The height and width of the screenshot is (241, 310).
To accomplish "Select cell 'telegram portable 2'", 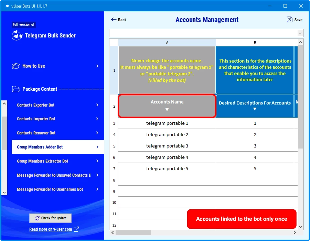I will [167, 134].
